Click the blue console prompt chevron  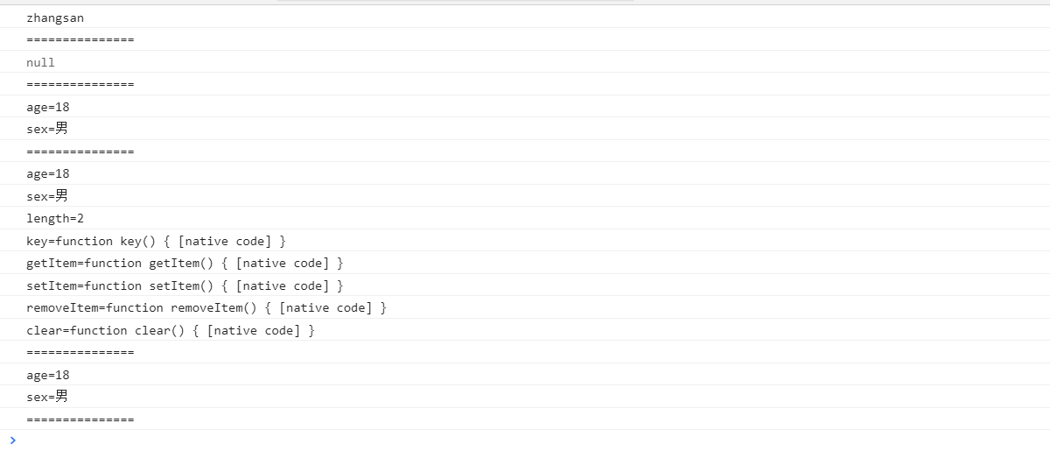(12, 440)
